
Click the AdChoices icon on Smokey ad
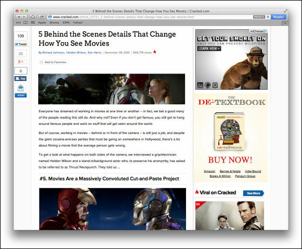click(x=265, y=31)
